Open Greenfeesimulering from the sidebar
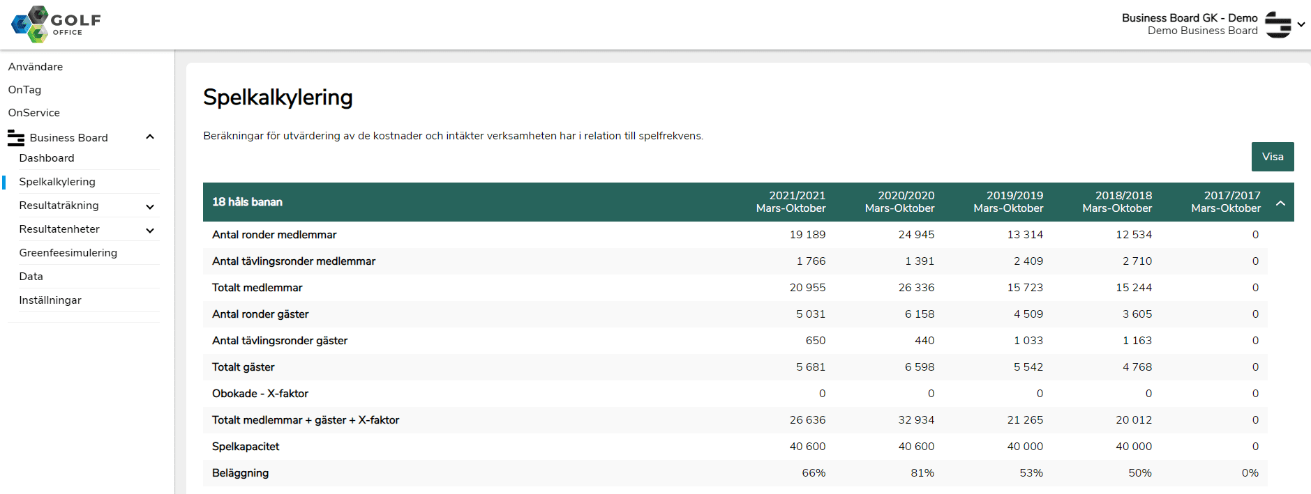Image resolution: width=1311 pixels, height=494 pixels. [68, 253]
